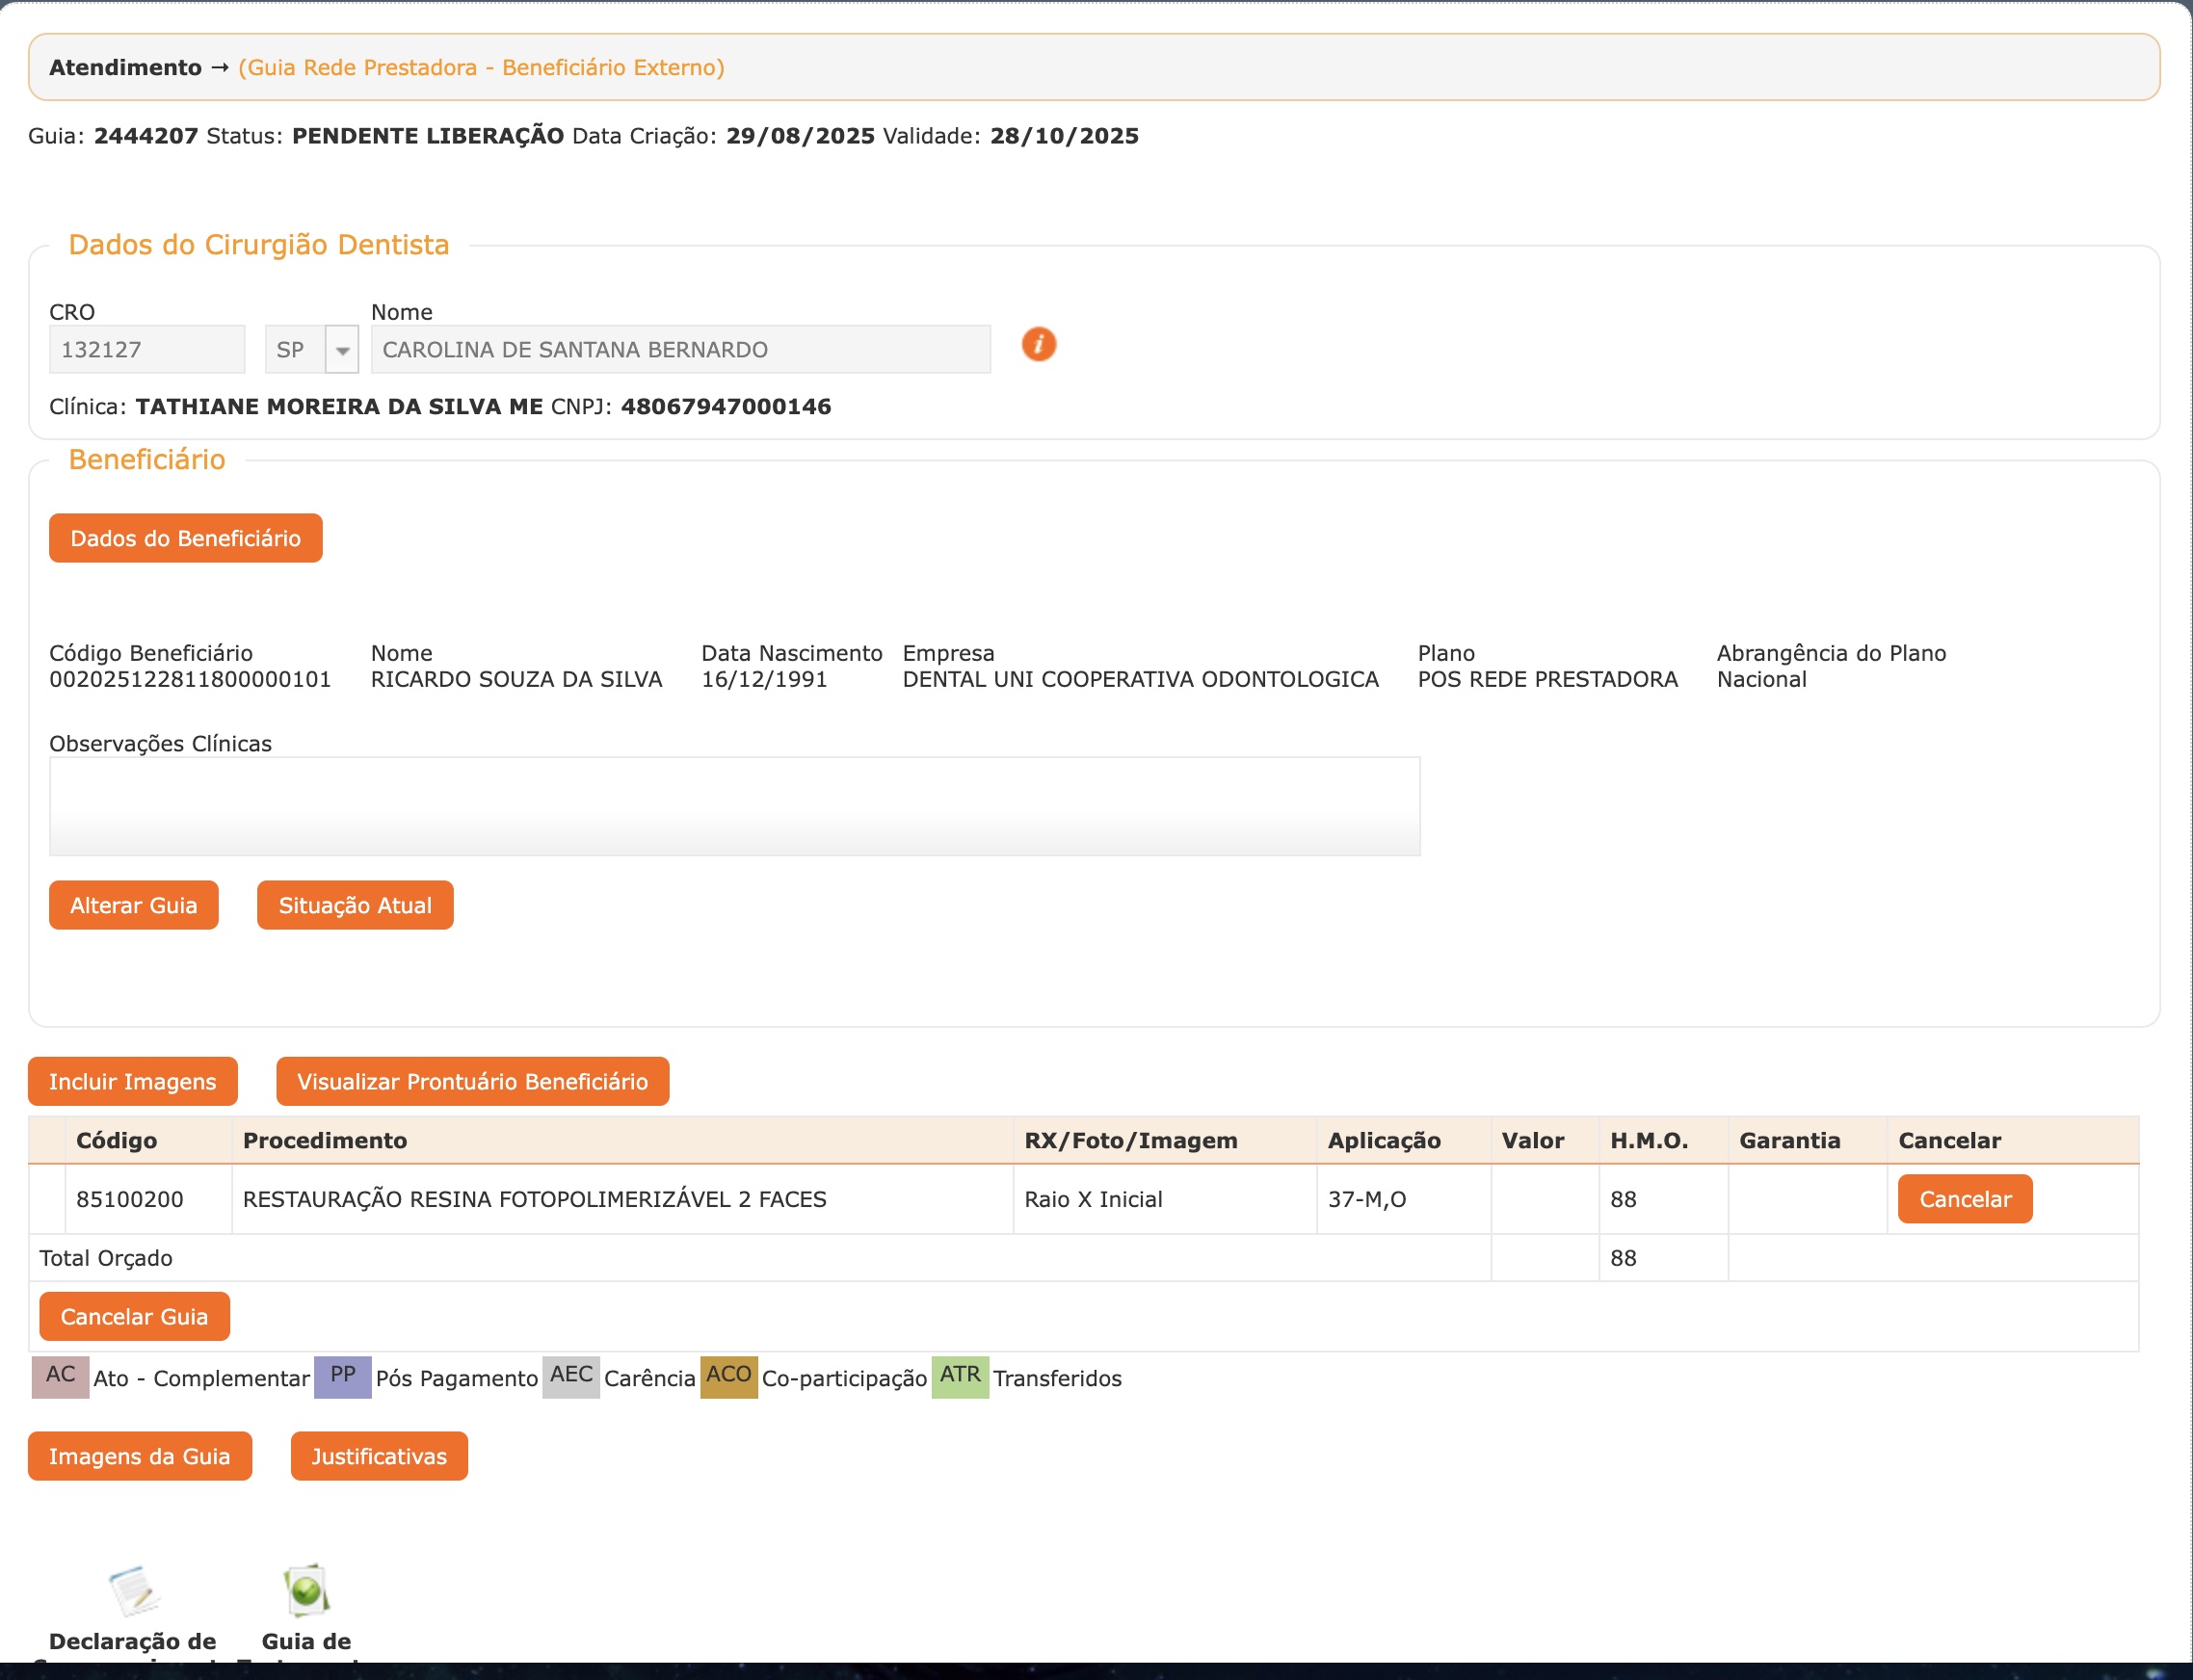Click the dentist Nome field
Screen dimensions: 2193x1680
tap(680, 350)
